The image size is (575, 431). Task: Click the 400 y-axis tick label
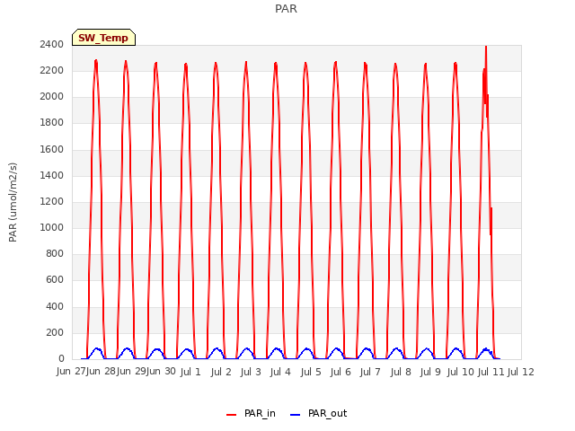55,306
